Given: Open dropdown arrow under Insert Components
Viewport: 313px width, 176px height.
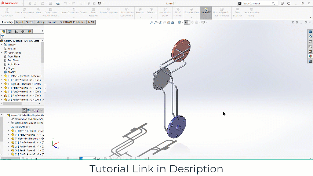Looking at the screenshot, I should (x=24, y=18).
